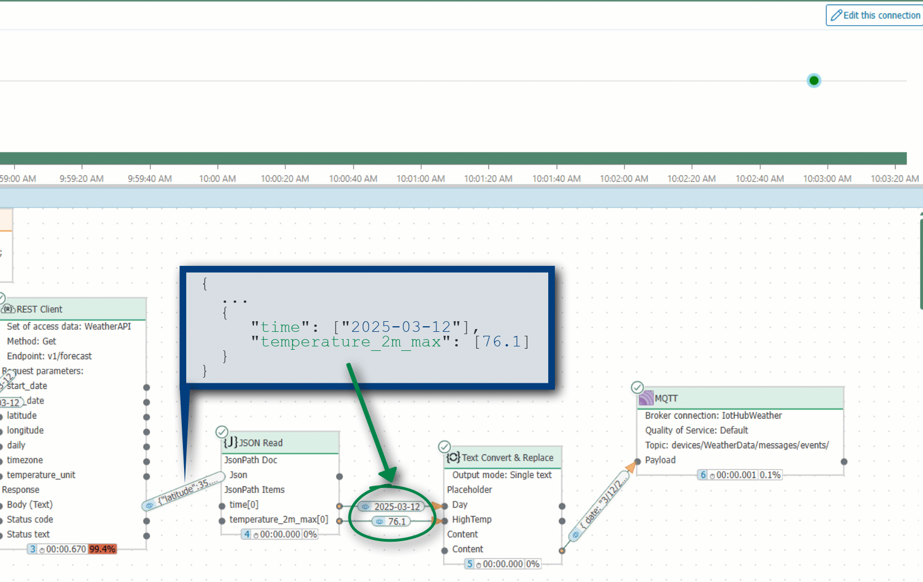Click the checkmark status badge on MQTT module
923x582 pixels.
click(x=637, y=387)
